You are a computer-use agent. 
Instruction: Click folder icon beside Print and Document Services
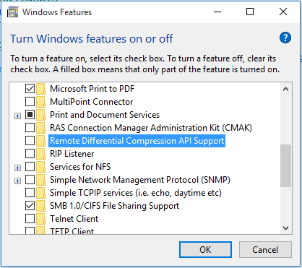tap(40, 115)
